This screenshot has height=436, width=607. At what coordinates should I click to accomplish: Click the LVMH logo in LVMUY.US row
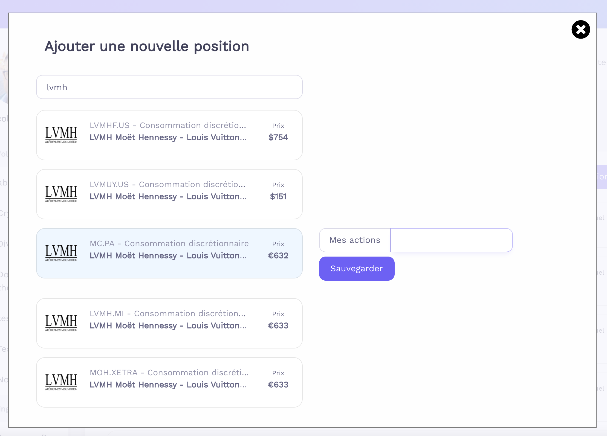(x=61, y=194)
